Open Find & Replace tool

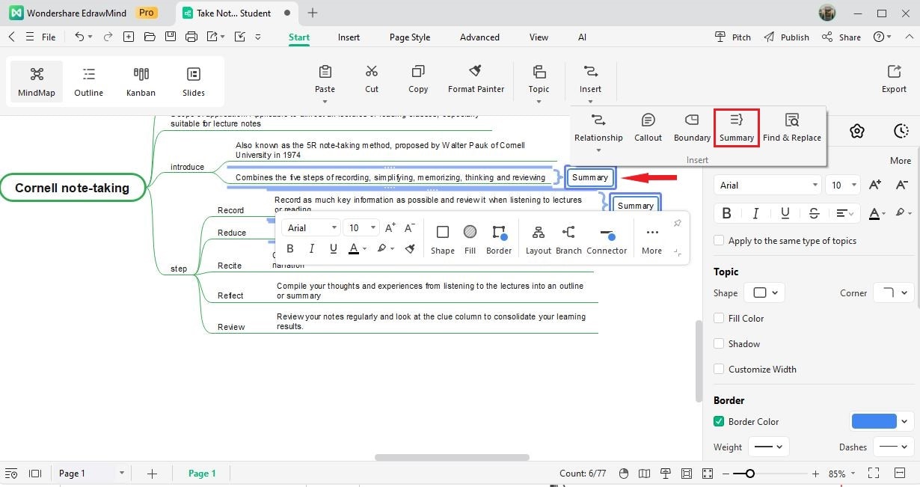click(x=792, y=128)
